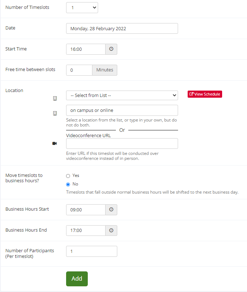The width and height of the screenshot is (247, 292).
Task: Open the Business Hours End clock picker
Action: [x=111, y=231]
